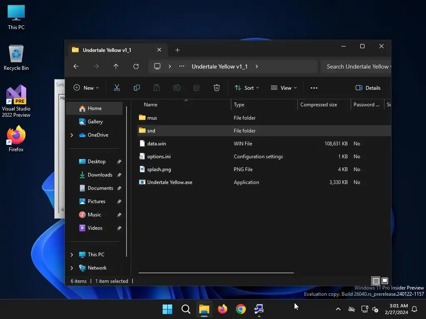Click the Search Undertale Yellow field
This screenshot has width=426, height=319.
click(356, 67)
